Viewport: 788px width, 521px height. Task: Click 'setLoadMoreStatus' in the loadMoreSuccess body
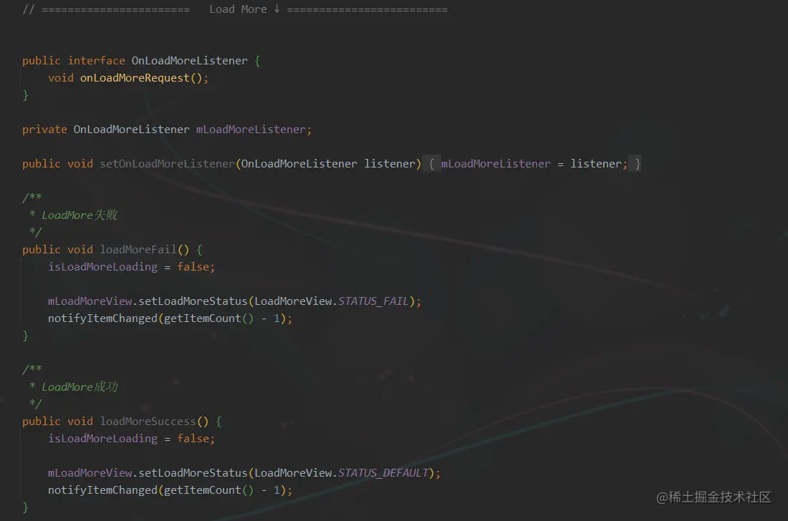[x=193, y=473]
